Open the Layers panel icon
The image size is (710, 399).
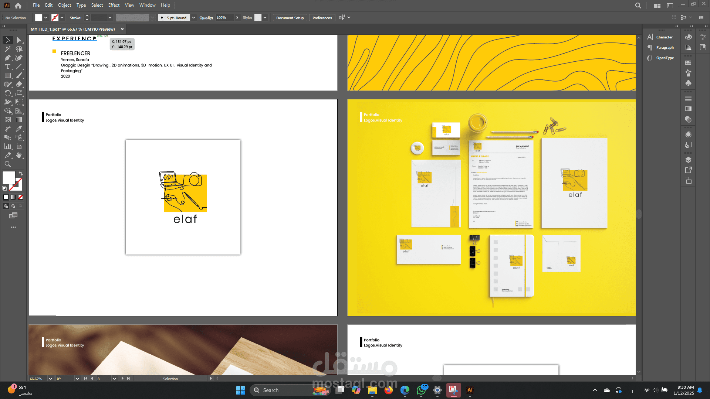688,160
